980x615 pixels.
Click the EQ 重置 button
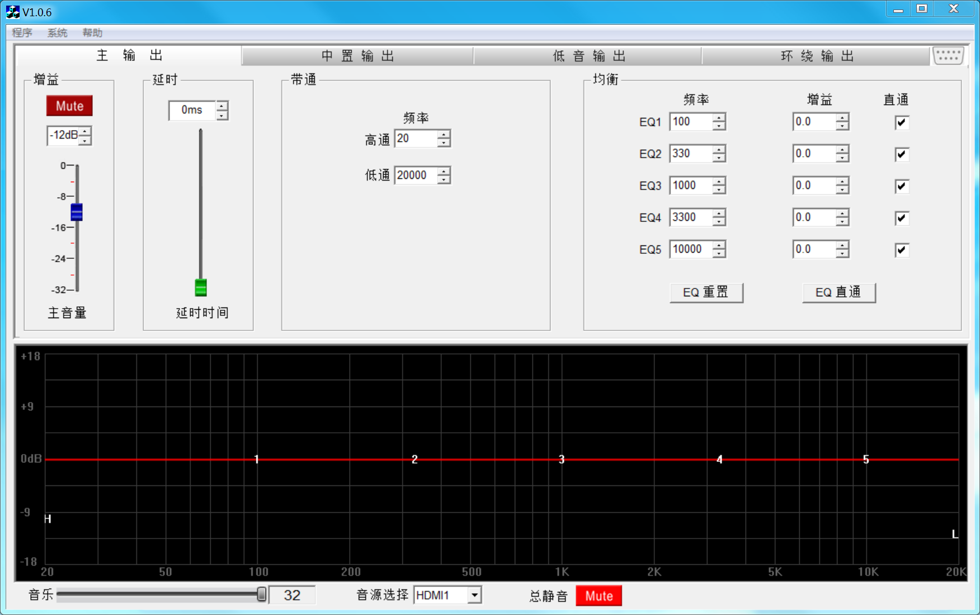tap(706, 292)
